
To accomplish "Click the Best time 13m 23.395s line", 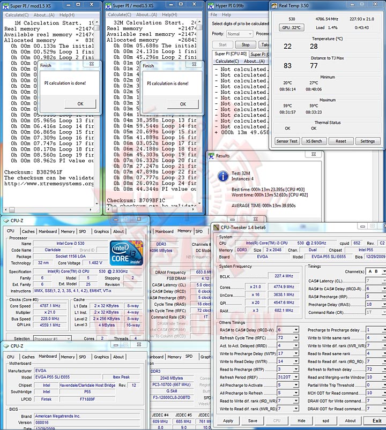I will point(268,190).
